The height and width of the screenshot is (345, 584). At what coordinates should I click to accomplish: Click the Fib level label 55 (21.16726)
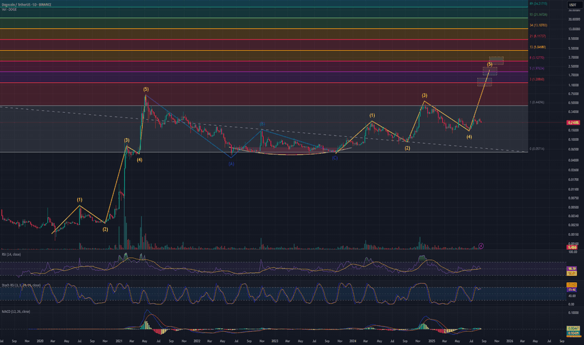tap(538, 14)
